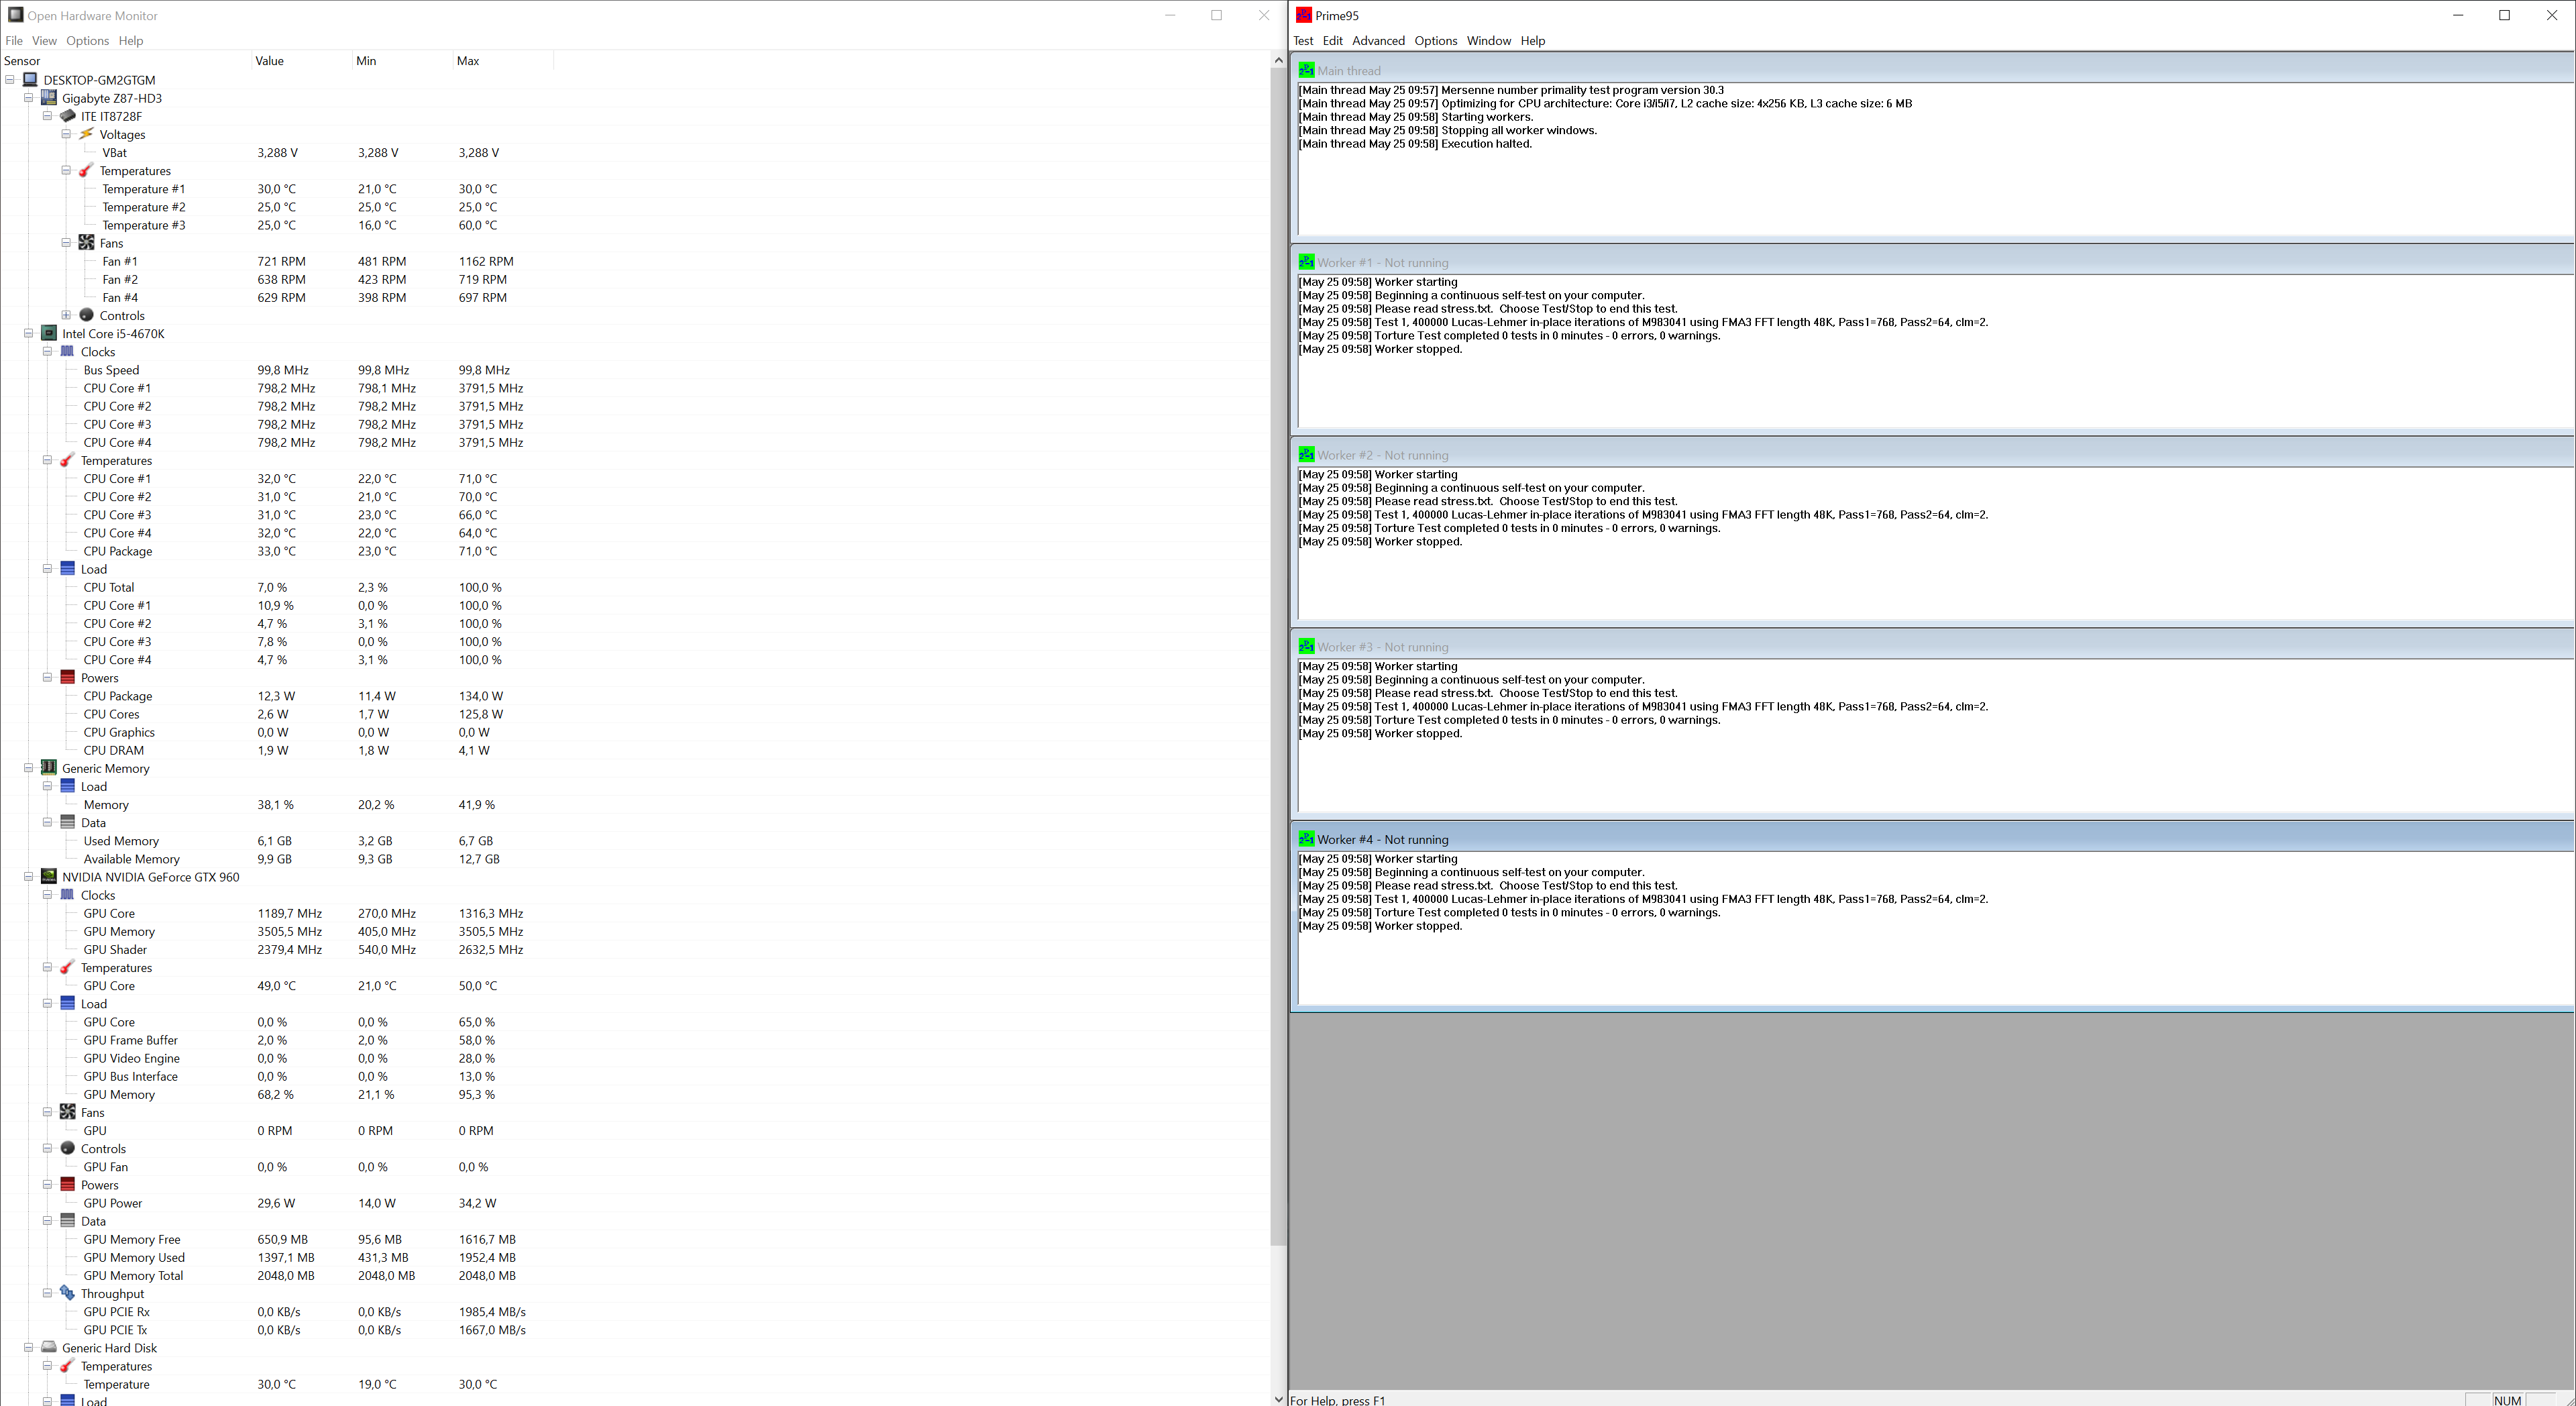Screen dimensions: 2576x1406
Task: Click the Voltages lightning bolt icon
Action: [87, 134]
